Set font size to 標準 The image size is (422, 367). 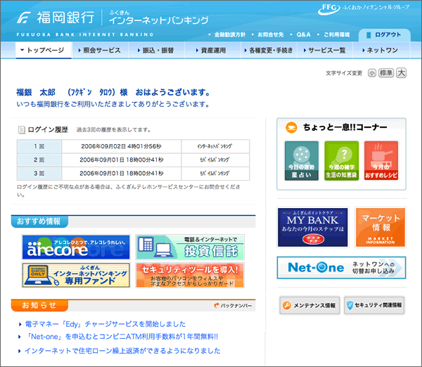click(386, 73)
